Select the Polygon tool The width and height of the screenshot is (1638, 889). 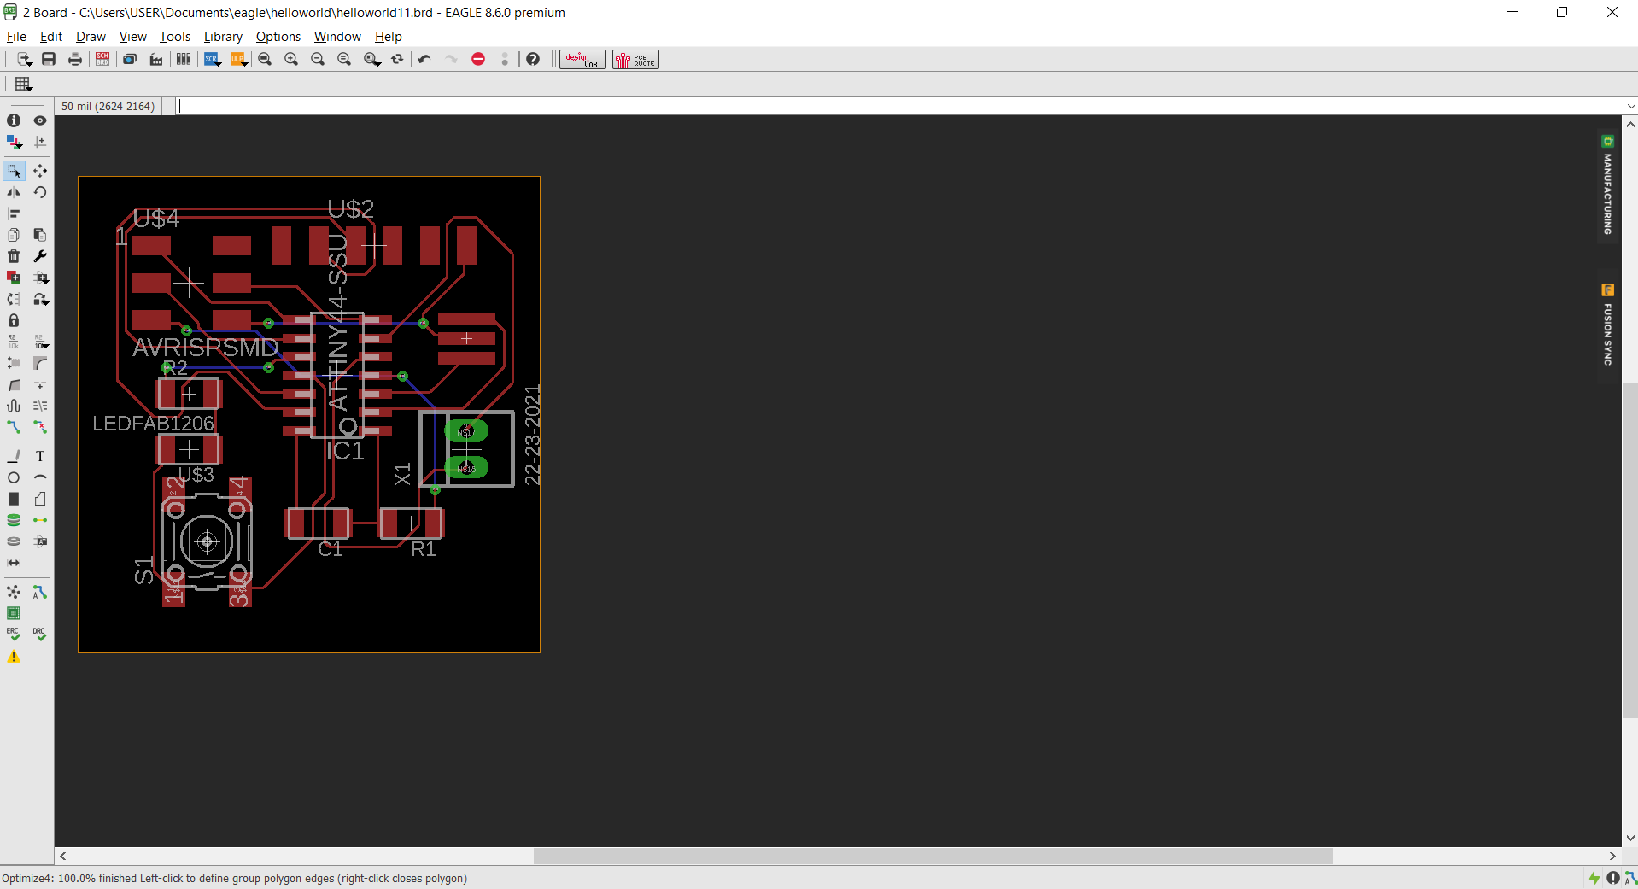(x=40, y=499)
